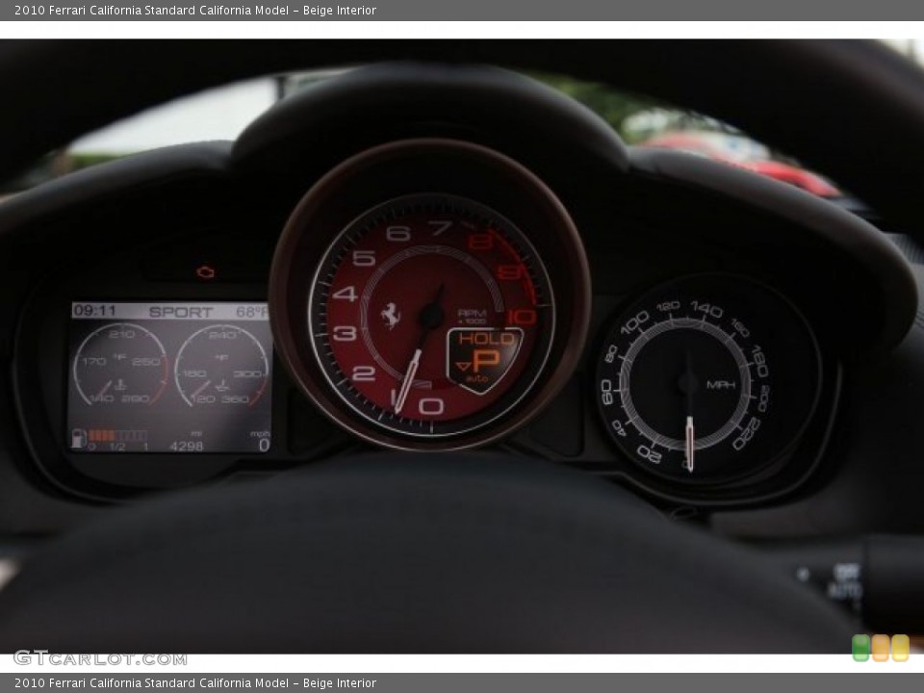Screen dimensions: 924x693
Task: Click the 0 on the tachometer
Action: [431, 406]
